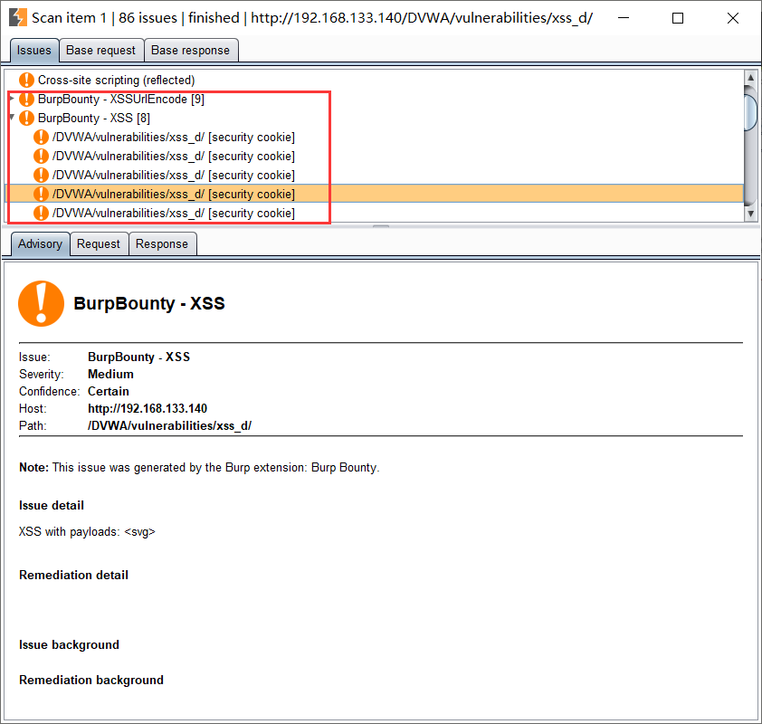Click the Issue background heading
Screen dimensions: 762x724
(x=69, y=645)
